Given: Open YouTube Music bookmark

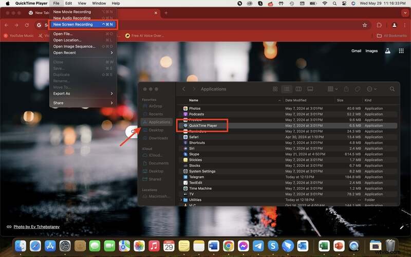Looking at the screenshot, I should point(18,35).
